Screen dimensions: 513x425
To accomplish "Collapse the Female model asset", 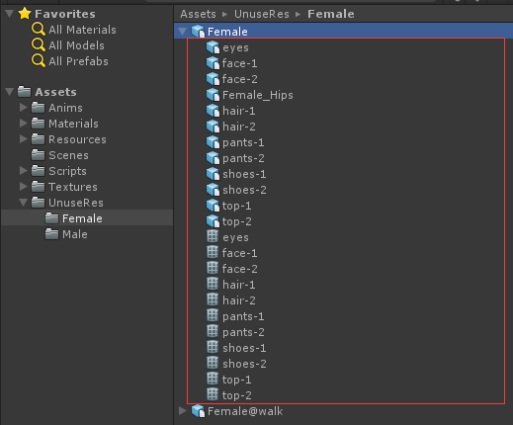I will tap(183, 32).
